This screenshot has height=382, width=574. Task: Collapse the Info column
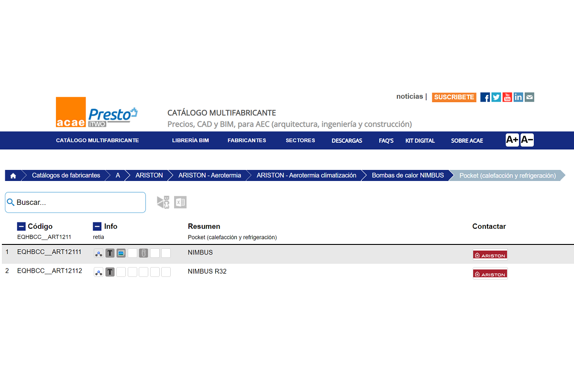(x=97, y=226)
